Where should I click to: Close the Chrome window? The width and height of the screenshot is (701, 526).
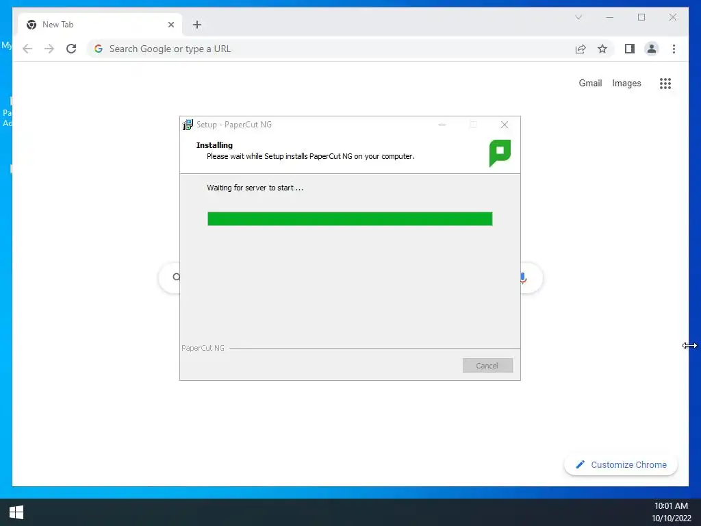pos(673,17)
